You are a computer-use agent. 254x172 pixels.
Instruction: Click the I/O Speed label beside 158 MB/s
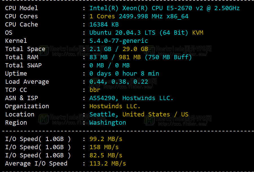tap(38, 147)
